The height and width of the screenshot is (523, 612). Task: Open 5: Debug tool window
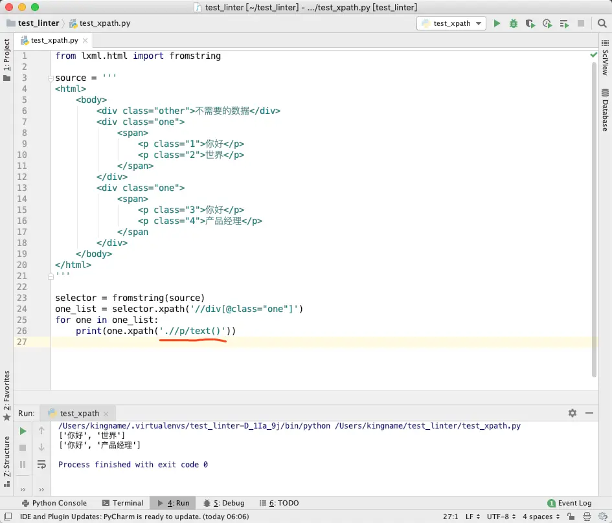point(223,503)
